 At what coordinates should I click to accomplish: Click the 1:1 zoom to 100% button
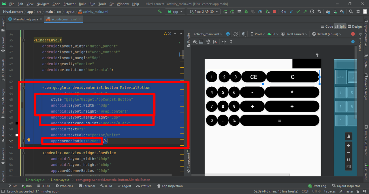click(x=349, y=160)
